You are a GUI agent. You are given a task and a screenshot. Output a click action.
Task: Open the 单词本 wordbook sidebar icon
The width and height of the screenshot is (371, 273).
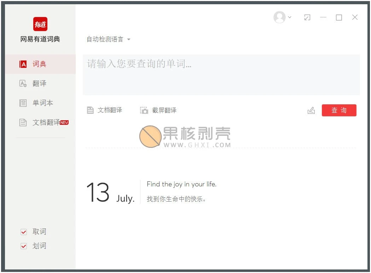(23, 103)
